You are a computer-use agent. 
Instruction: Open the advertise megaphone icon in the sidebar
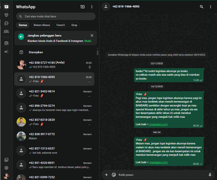tap(6, 52)
